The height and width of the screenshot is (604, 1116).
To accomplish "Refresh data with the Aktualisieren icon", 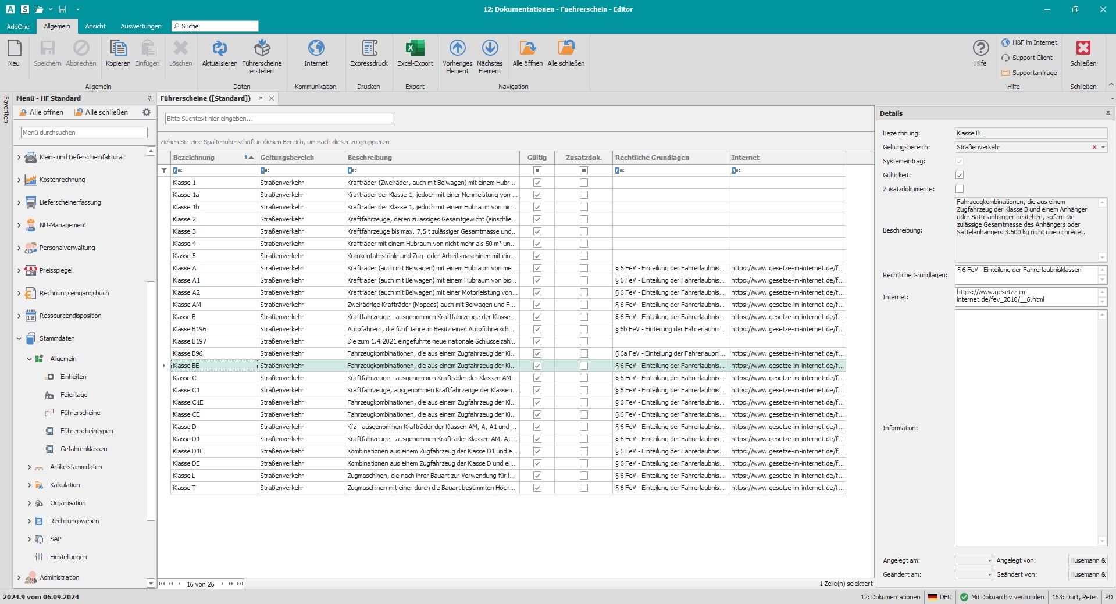I will coord(219,48).
